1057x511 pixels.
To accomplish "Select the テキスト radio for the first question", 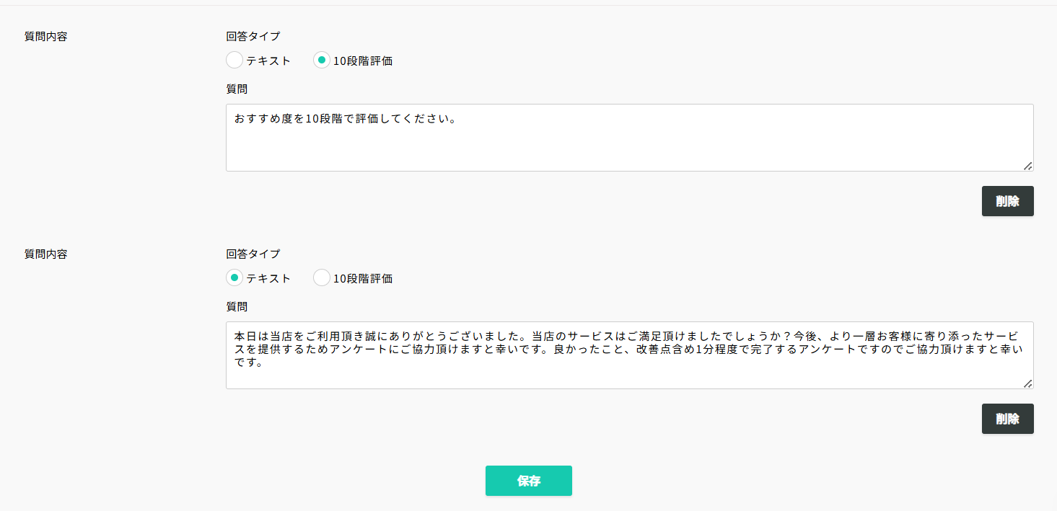I will click(234, 61).
